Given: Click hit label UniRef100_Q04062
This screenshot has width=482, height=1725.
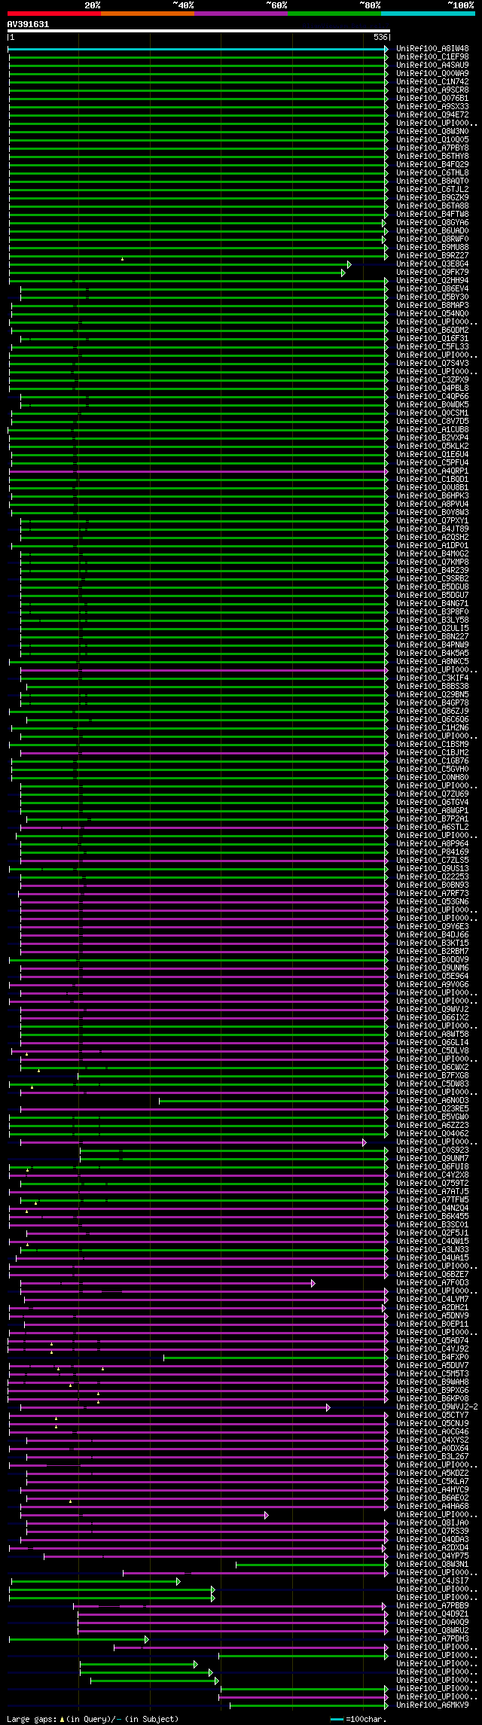Looking at the screenshot, I should pos(432,1134).
